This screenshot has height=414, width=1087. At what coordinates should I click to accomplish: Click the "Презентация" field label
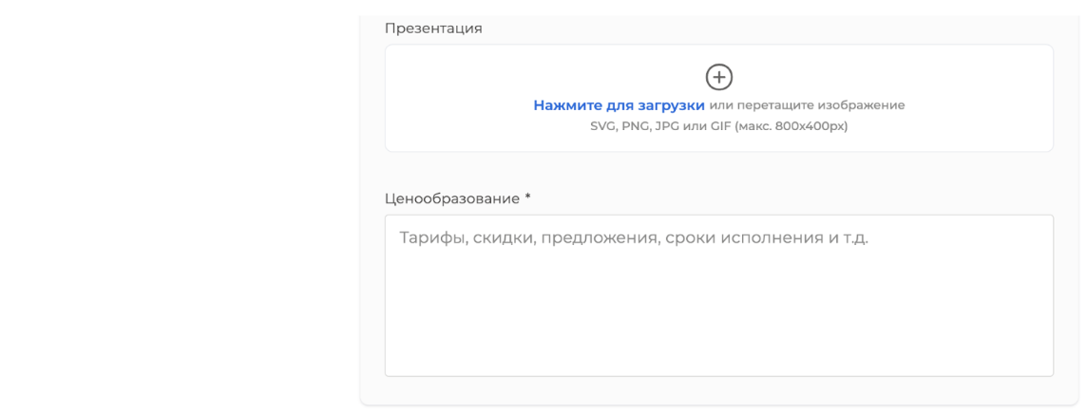point(433,28)
